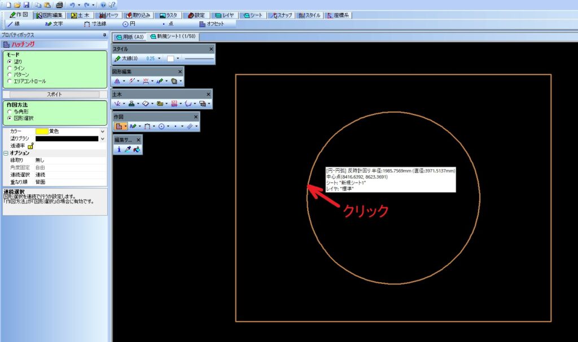Click the eyedropper icon in 編集サポート toolbar
This screenshot has width=578, height=342.
coord(128,150)
